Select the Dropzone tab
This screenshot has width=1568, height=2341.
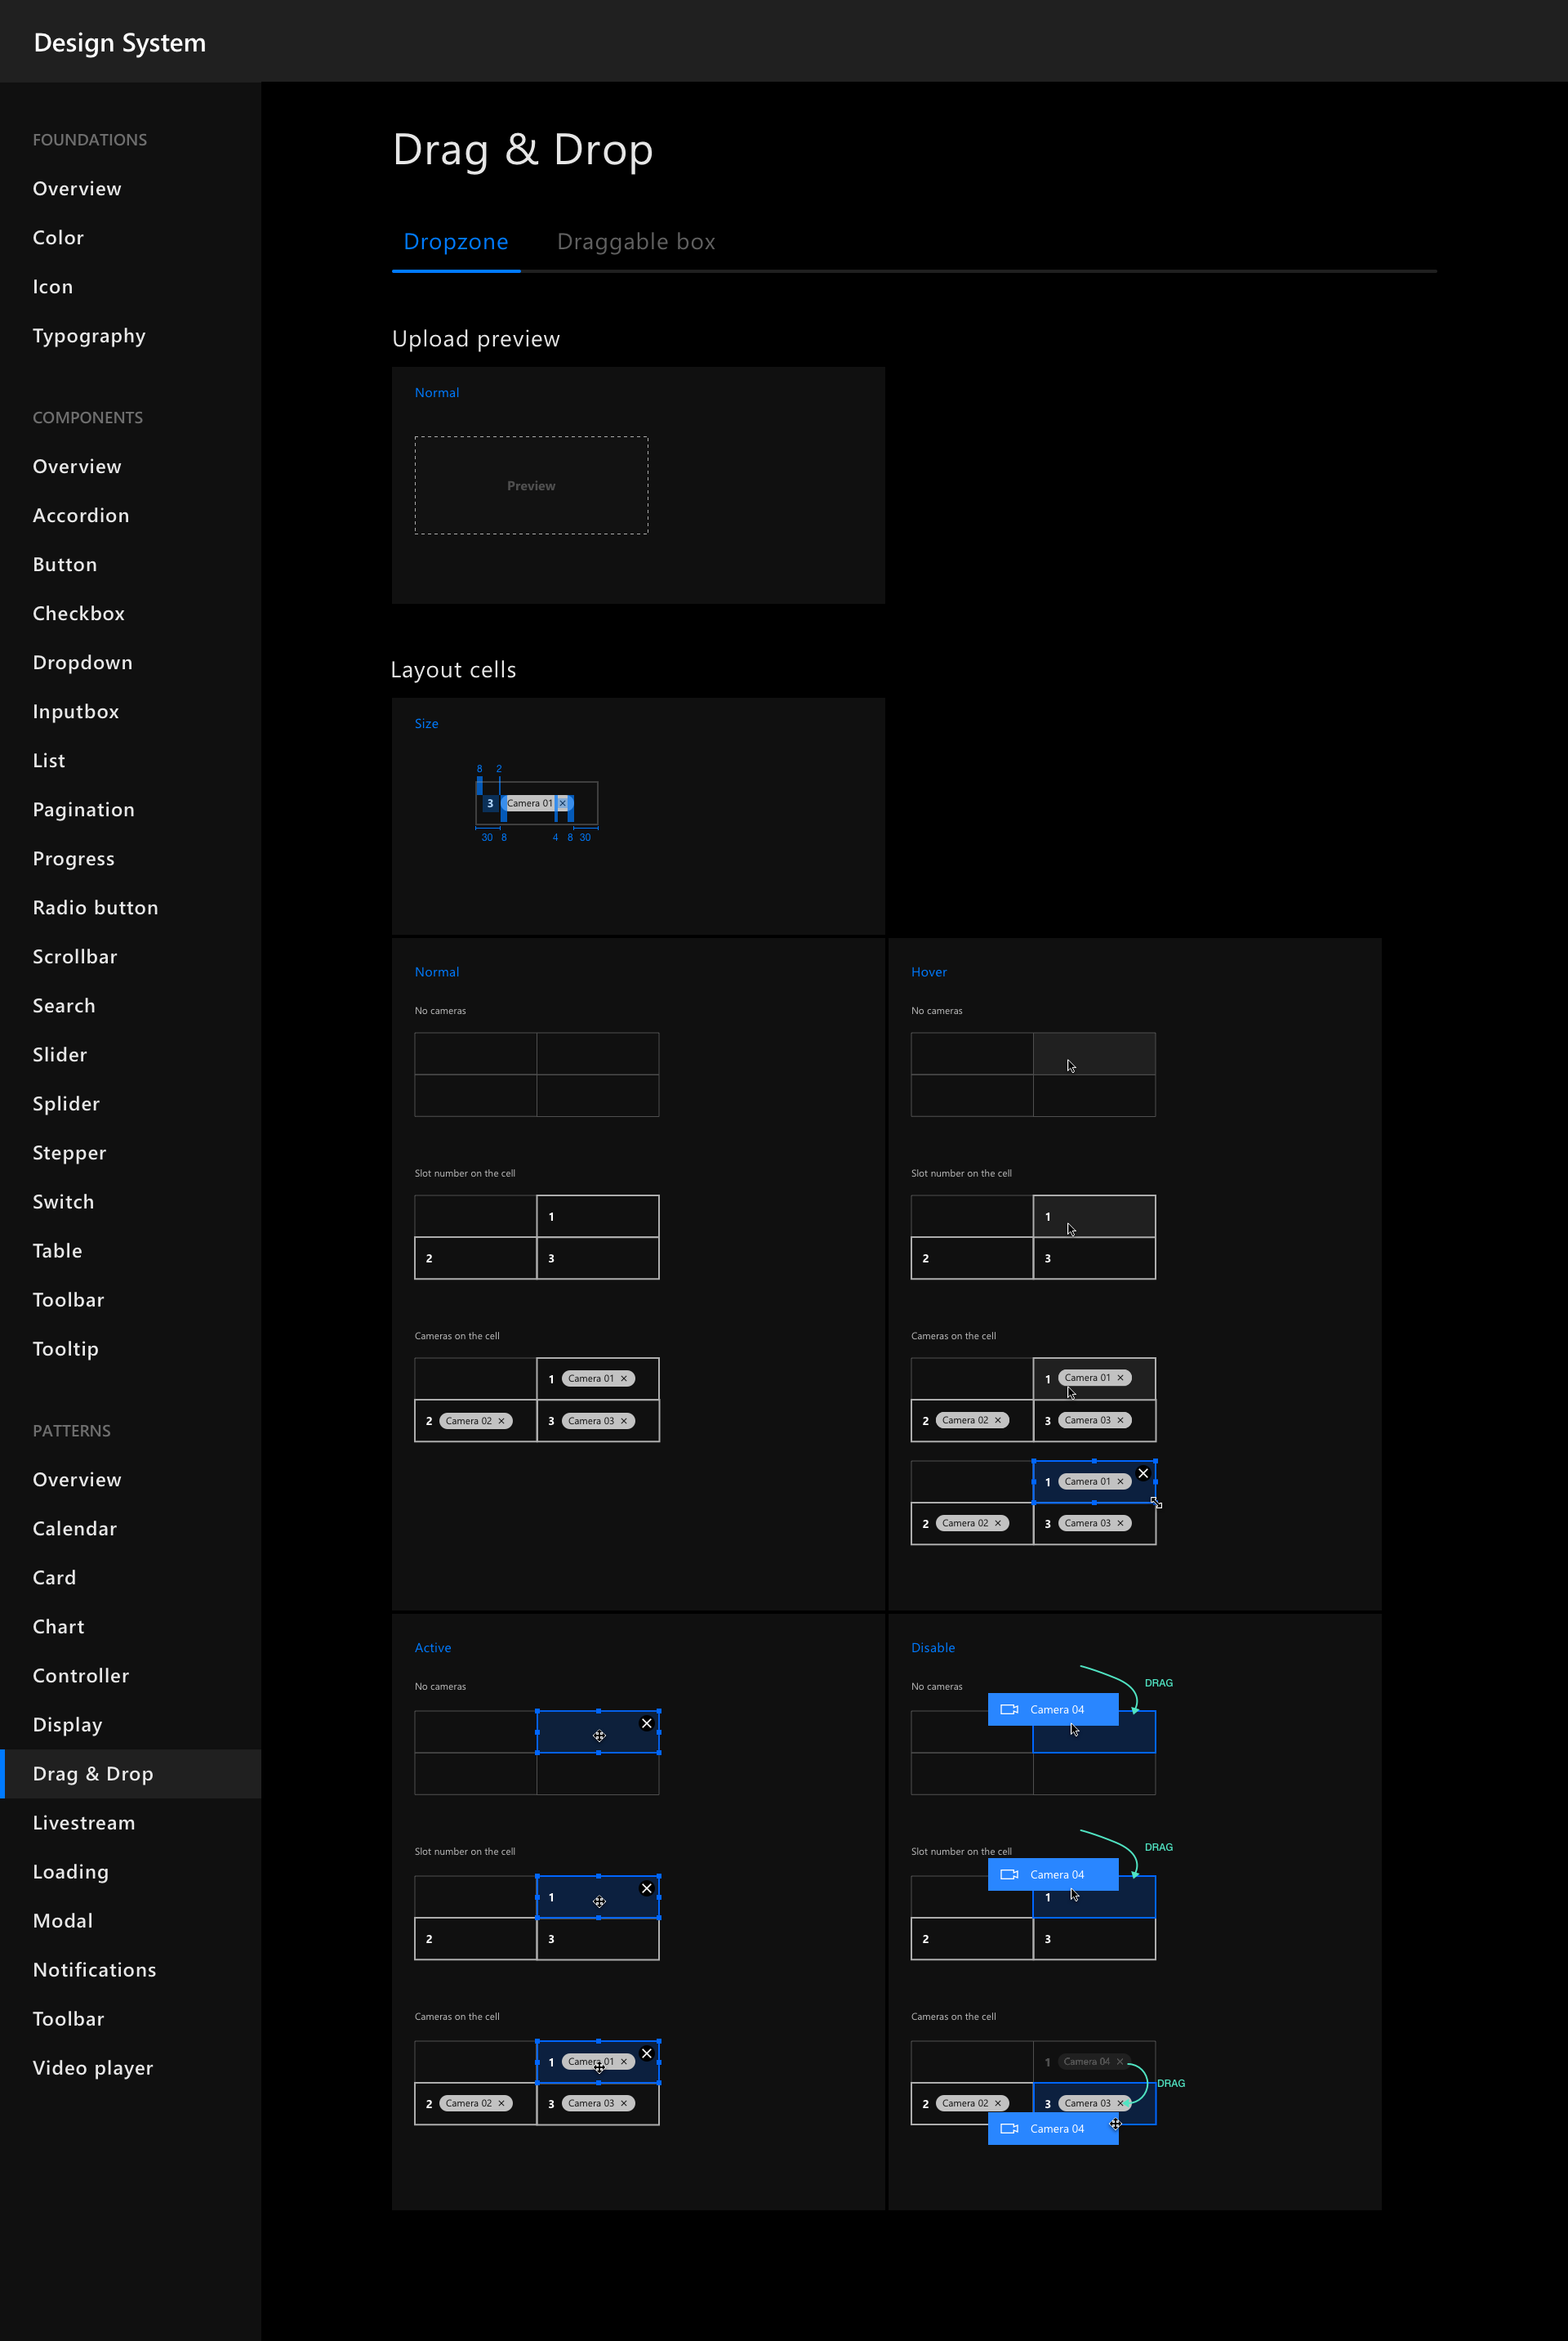pyautogui.click(x=456, y=241)
